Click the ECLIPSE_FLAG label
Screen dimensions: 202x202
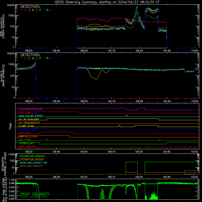28,130
